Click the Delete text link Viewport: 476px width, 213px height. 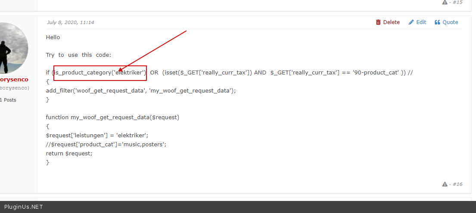click(x=391, y=22)
